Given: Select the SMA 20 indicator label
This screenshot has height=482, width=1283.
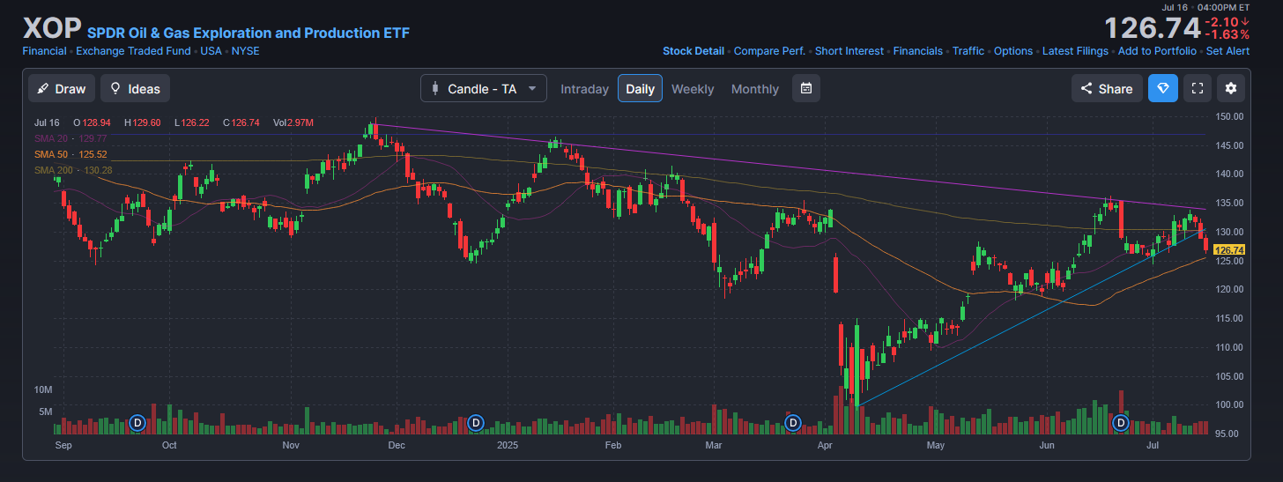Looking at the screenshot, I should pyautogui.click(x=70, y=138).
